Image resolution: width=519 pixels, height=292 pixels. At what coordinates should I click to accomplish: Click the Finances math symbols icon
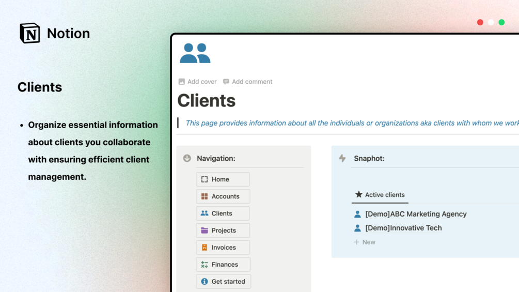click(x=205, y=265)
